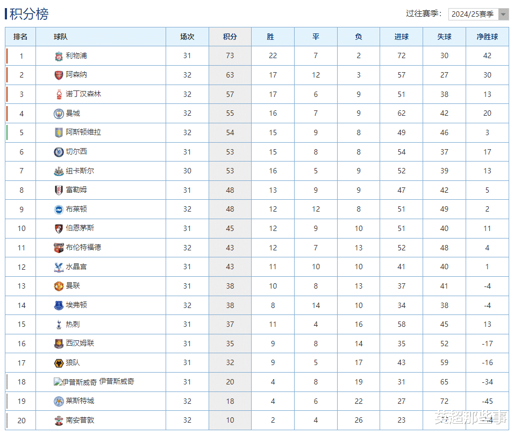Viewport: 514px width, 434px height.
Task: Click the Newcastle club crest icon
Action: (x=59, y=171)
